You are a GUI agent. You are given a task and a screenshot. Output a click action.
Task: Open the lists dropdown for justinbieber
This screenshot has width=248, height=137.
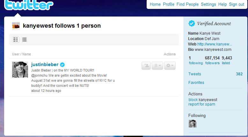[157, 65]
